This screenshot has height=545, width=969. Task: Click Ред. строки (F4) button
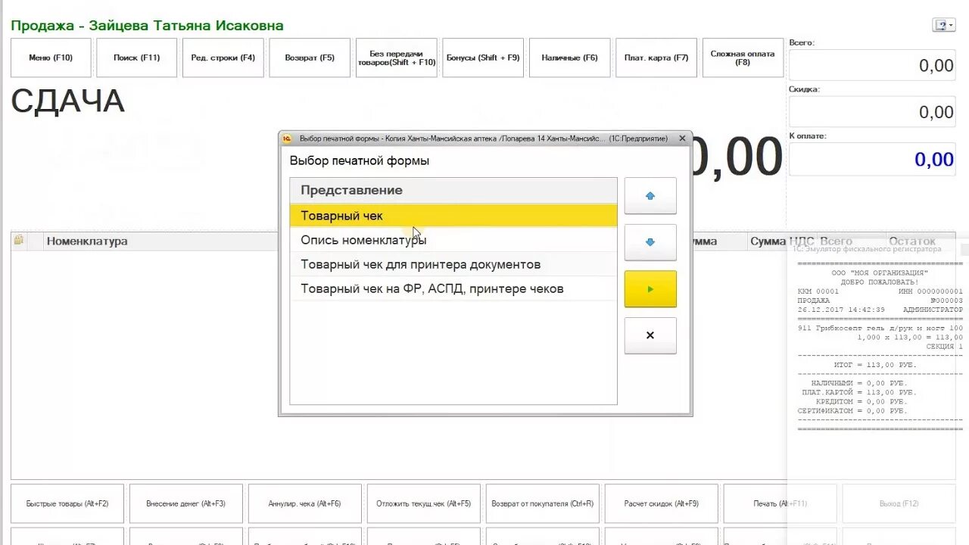(223, 58)
